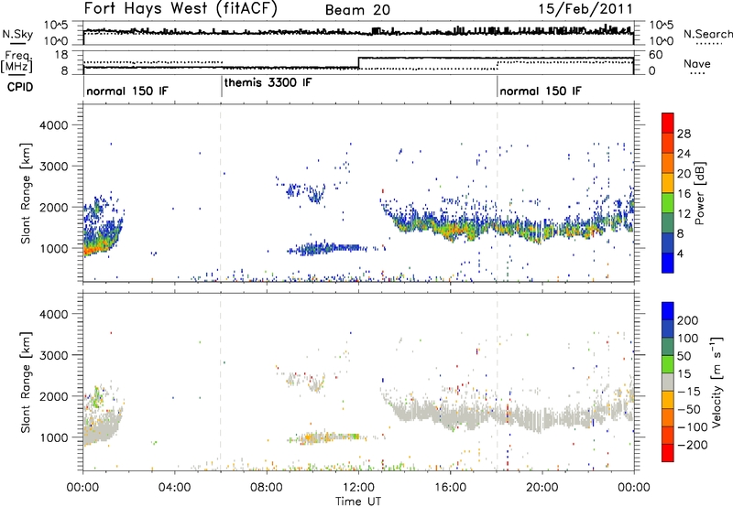Click the '08:00' time tick label
The height and width of the screenshot is (507, 733).
[267, 488]
